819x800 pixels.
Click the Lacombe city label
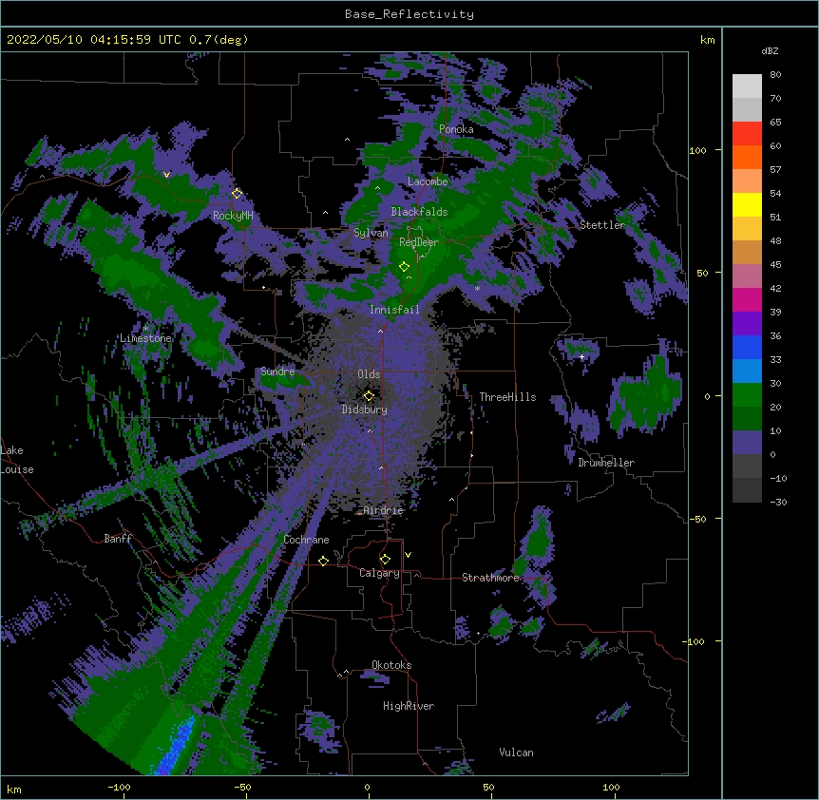click(x=428, y=181)
